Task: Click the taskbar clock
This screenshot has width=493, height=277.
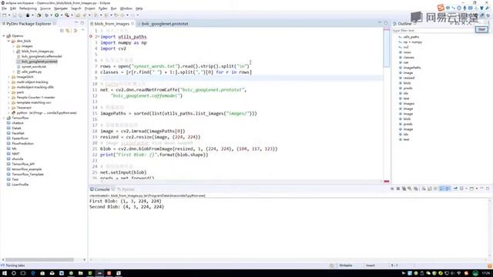Action: pos(486,273)
